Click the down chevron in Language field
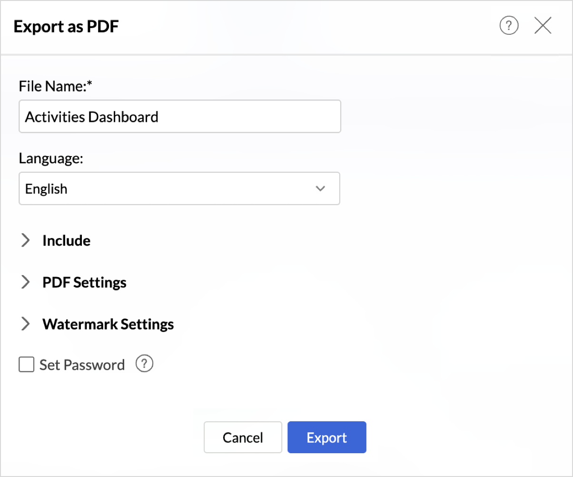 coord(320,189)
